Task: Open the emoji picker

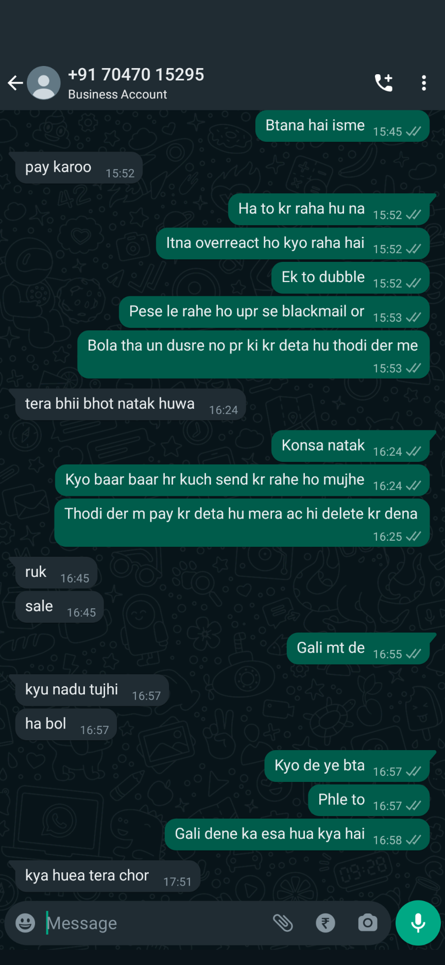Action: coord(25,923)
